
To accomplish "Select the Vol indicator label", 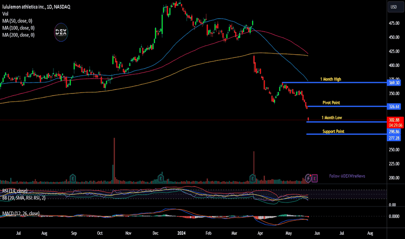I will pyautogui.click(x=5, y=14).
